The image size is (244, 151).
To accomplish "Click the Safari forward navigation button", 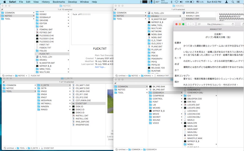I will click(193, 24).
